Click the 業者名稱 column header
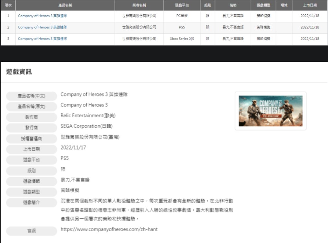This screenshot has height=243, width=328. click(139, 5)
